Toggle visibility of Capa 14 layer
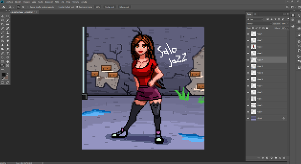Viewport: 301px width, 164px height. click(x=248, y=60)
